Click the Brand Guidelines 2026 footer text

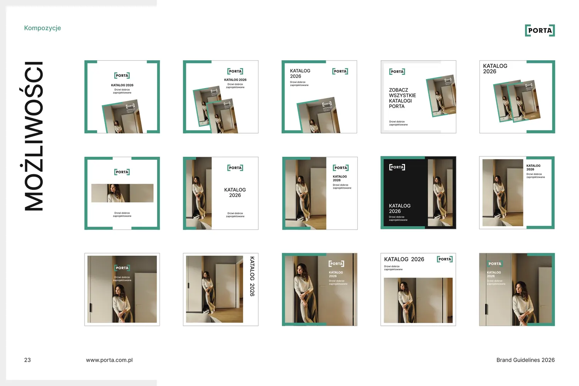pos(525,360)
